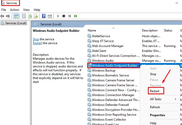Select Windows Encryption Provider Ho... row
This screenshot has height=125, width=182.
click(113, 110)
